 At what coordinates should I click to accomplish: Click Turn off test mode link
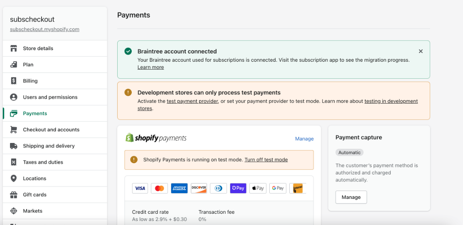pyautogui.click(x=266, y=160)
